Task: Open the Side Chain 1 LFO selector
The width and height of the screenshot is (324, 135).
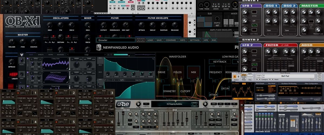Action: point(140,80)
